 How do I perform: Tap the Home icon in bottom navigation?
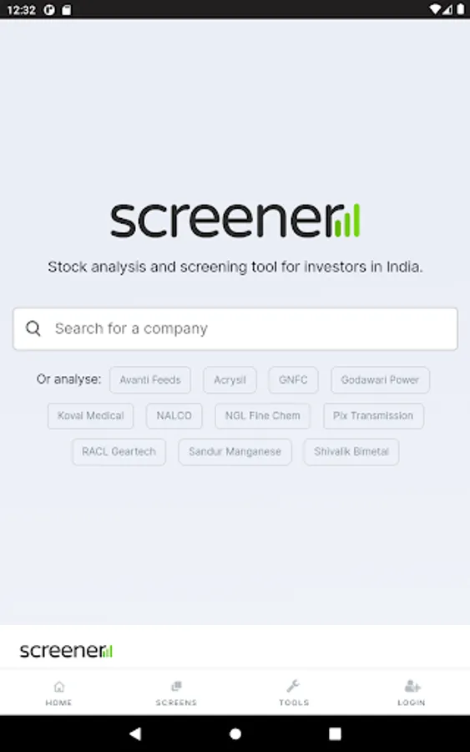pos(59,687)
